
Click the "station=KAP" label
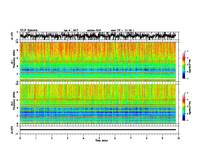pyautogui.click(x=94, y=30)
